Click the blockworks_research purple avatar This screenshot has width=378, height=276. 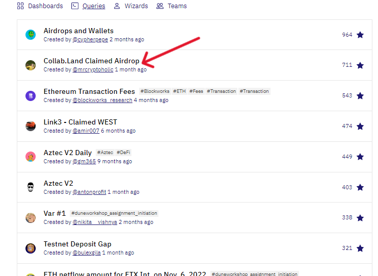[x=31, y=95]
